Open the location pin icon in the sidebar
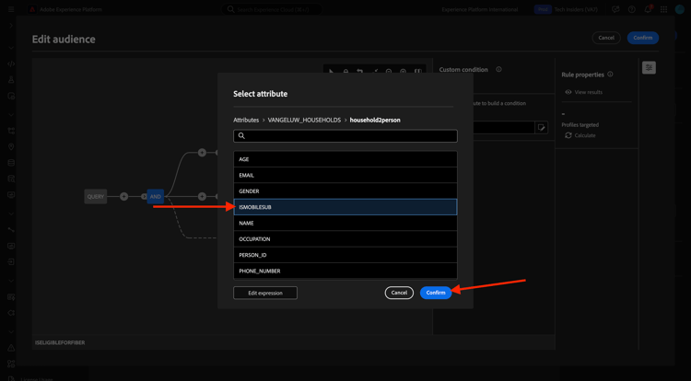 (11, 146)
